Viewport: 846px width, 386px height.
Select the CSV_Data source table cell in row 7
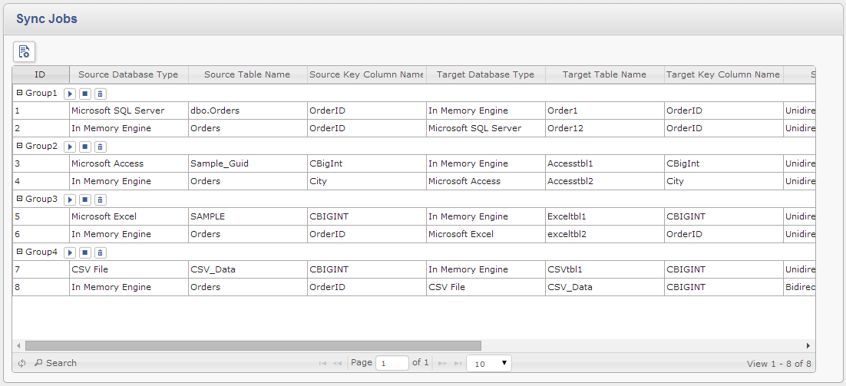pyautogui.click(x=248, y=269)
